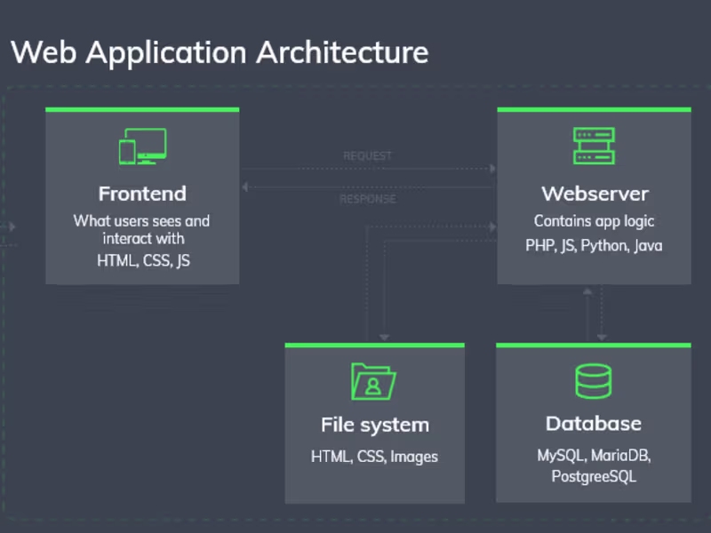Click the Webserver rack icon
Viewport: 711px width, 533px height.
tap(594, 146)
